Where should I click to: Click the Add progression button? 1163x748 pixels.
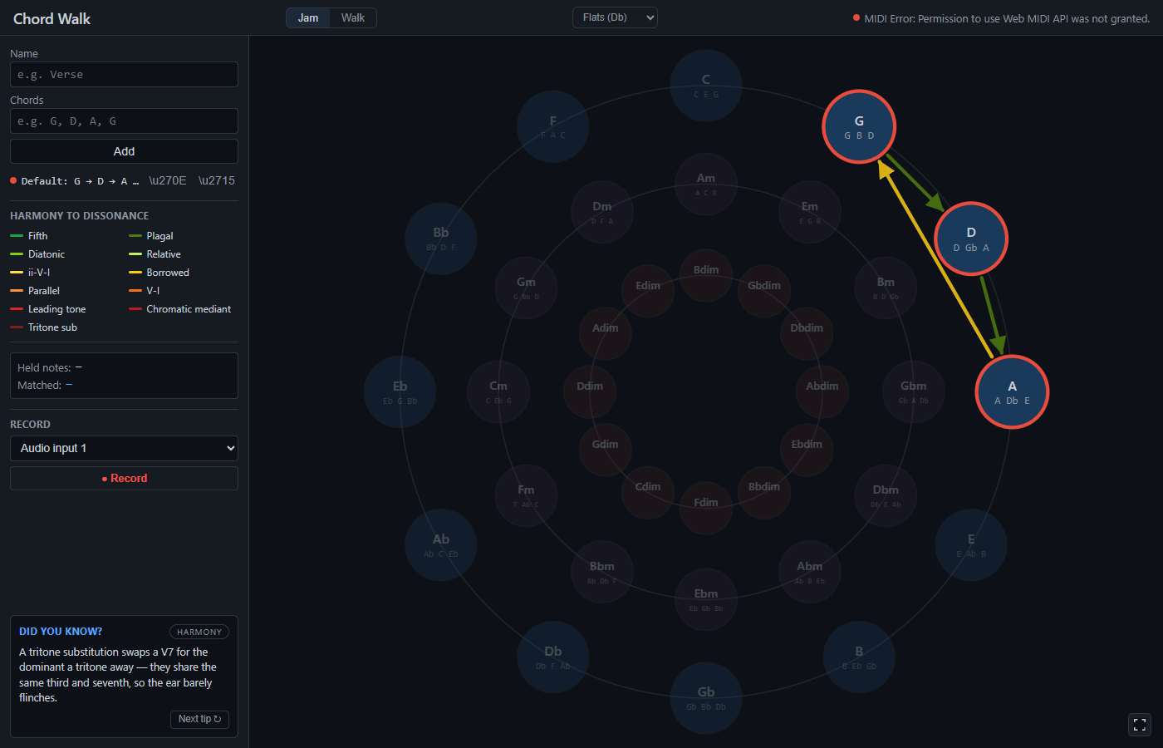(x=124, y=151)
